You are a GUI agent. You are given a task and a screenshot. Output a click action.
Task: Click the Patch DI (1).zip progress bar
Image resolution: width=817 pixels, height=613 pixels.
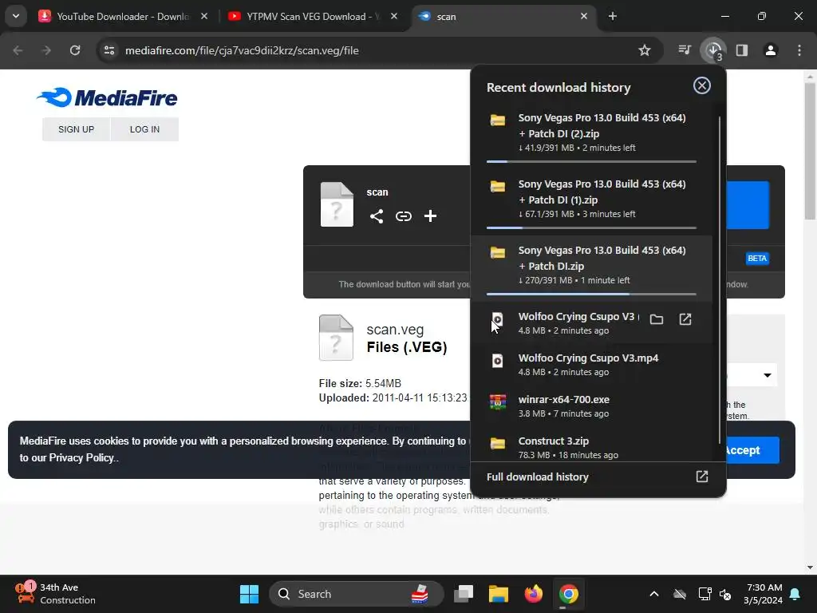click(x=591, y=227)
